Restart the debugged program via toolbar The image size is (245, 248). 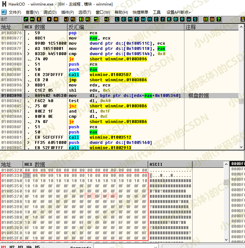pos(26,19)
